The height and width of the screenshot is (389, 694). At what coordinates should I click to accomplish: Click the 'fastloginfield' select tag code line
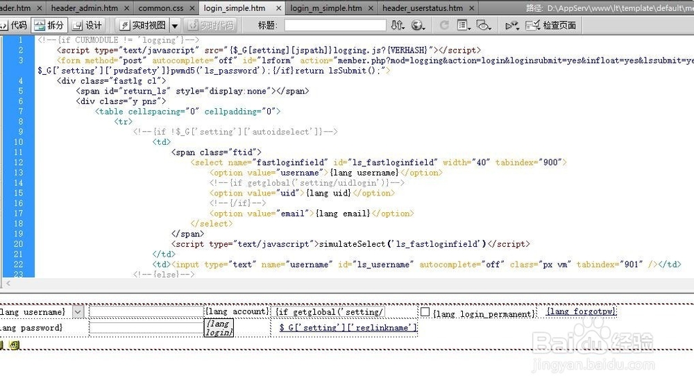coord(378,162)
